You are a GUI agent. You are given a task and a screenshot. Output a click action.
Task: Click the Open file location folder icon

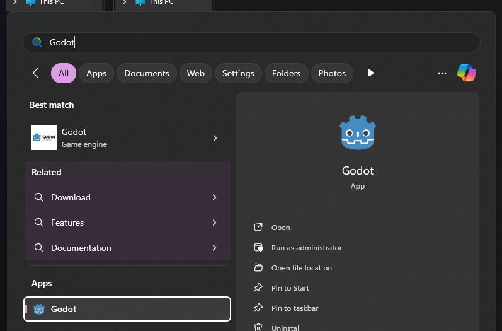[x=258, y=267]
